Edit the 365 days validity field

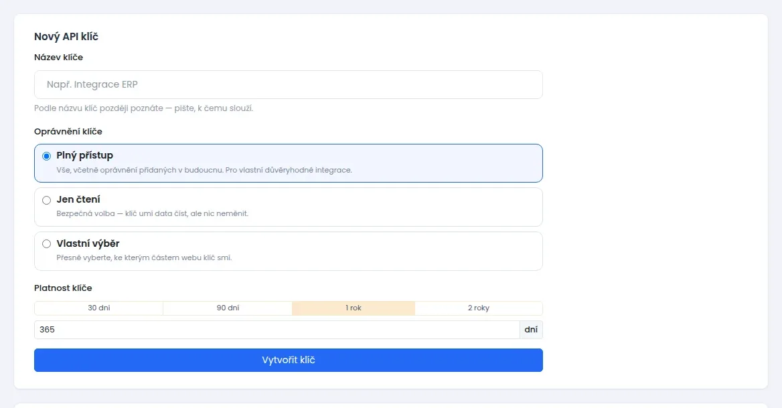pos(277,330)
